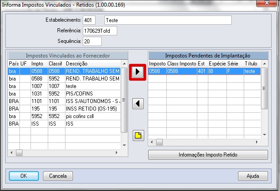The height and width of the screenshot is (191, 280).
Task: Click scroll-down arrow of pending taxes grid
Action: point(265,135)
